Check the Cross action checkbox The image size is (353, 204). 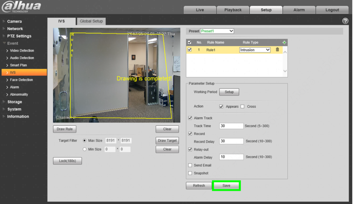click(242, 106)
